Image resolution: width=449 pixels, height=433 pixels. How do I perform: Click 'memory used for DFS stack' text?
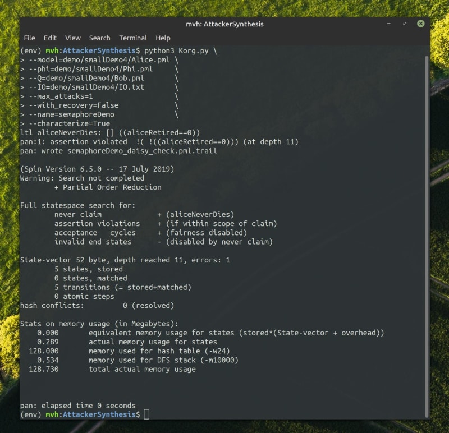[x=142, y=360]
